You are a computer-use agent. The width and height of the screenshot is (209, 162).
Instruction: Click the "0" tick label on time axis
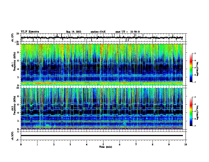(21, 144)
